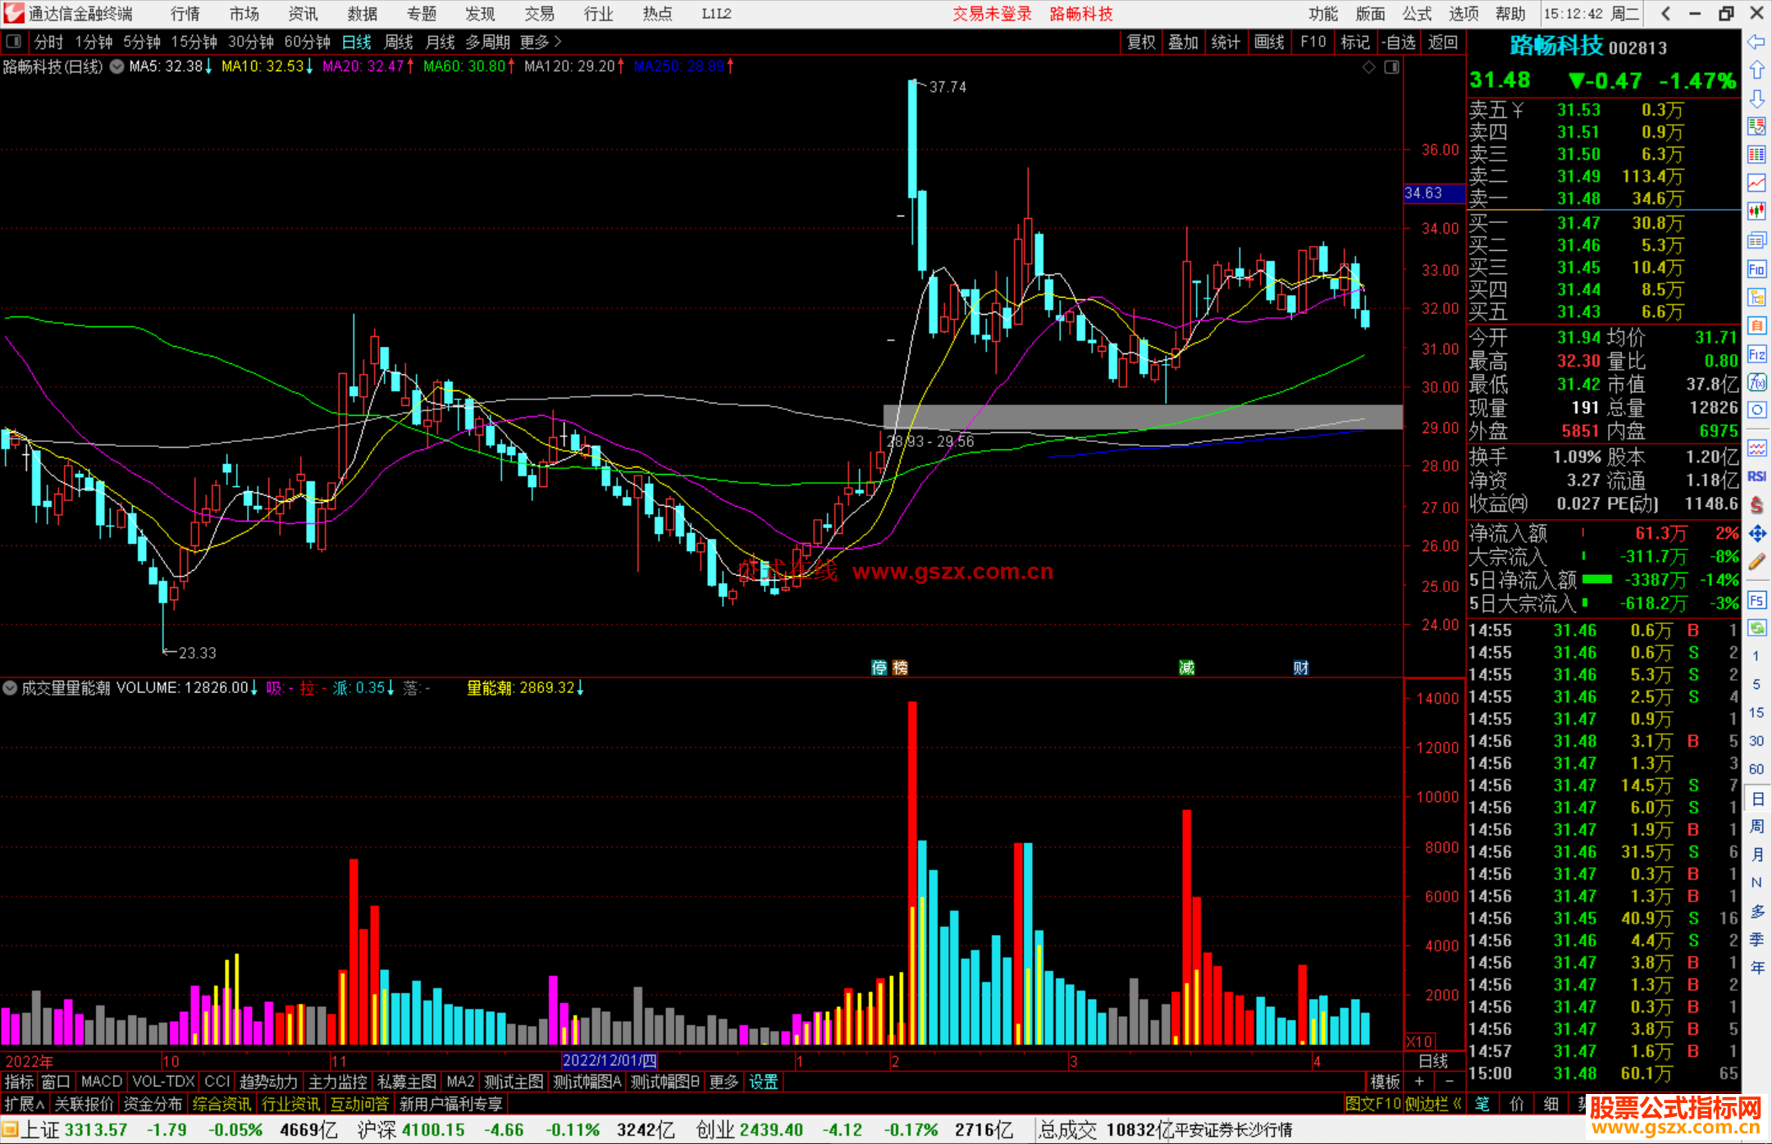Toggle the main chart indicator circle button
The image size is (1772, 1144).
(117, 66)
